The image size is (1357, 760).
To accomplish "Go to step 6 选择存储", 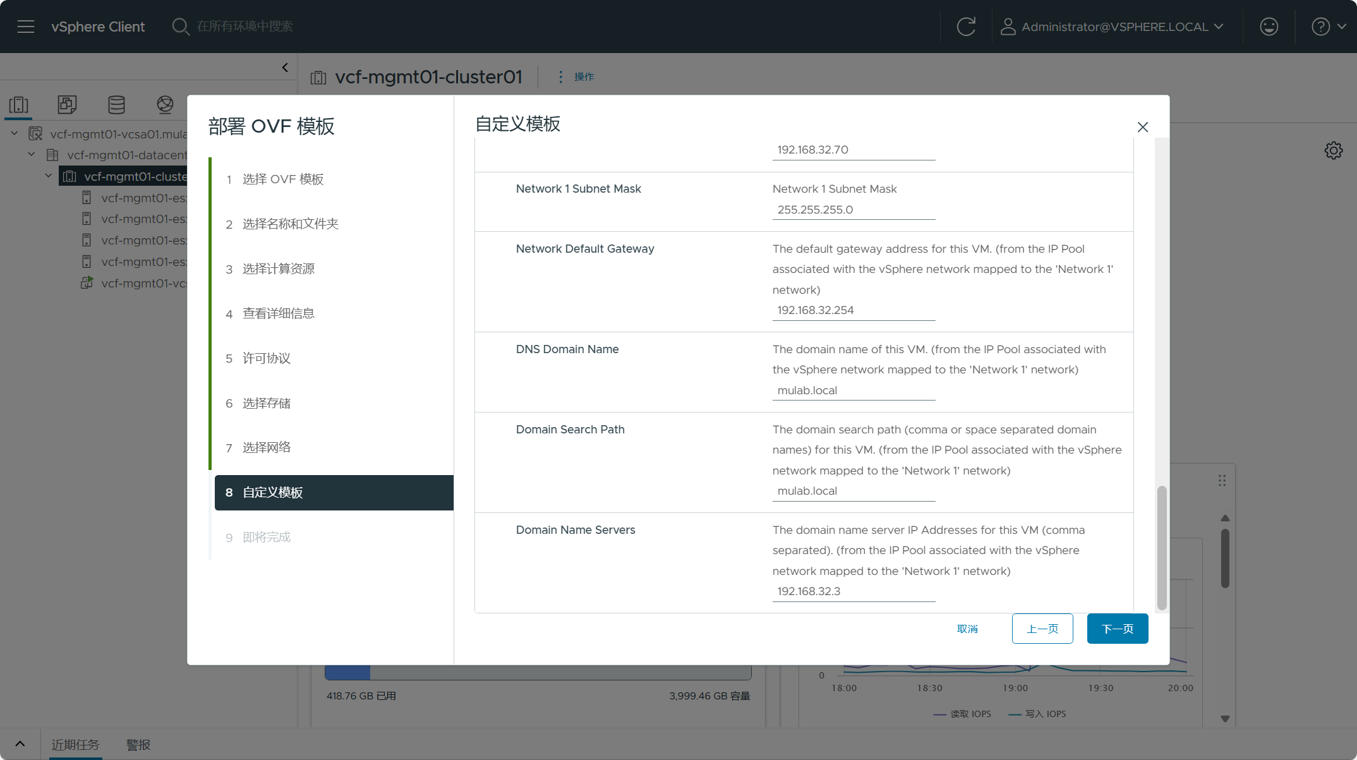I will [x=266, y=403].
